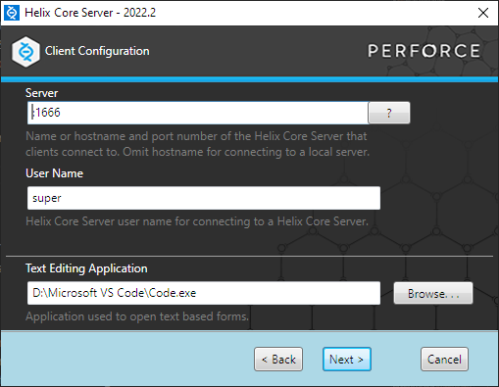
Task: Click the Helix icon in title bar
Action: pyautogui.click(x=12, y=13)
